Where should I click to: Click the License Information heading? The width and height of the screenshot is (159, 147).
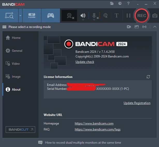58,77
